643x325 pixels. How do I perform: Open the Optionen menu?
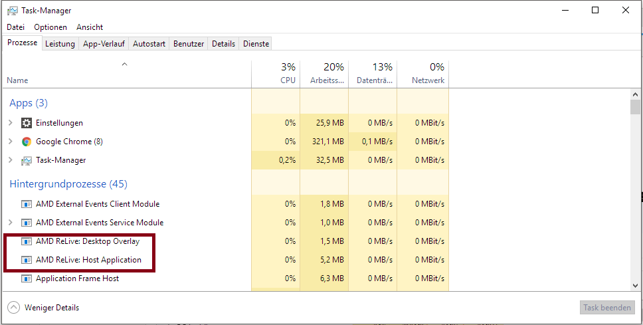50,27
